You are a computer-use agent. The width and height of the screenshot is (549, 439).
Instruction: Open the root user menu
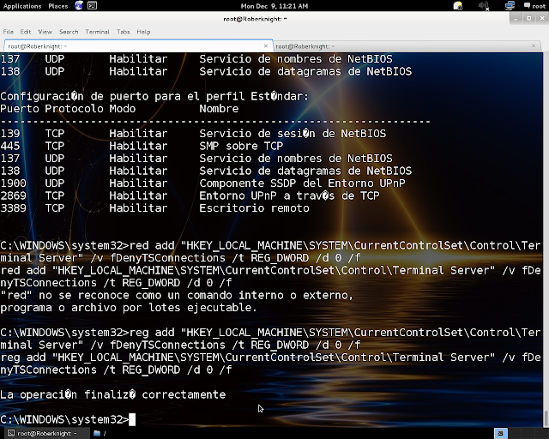(534, 6)
